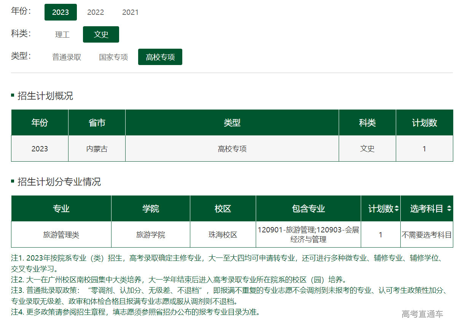Viewport: 454px width, 329px height.
Task: Choose 国家专项 admission type
Action: click(113, 57)
